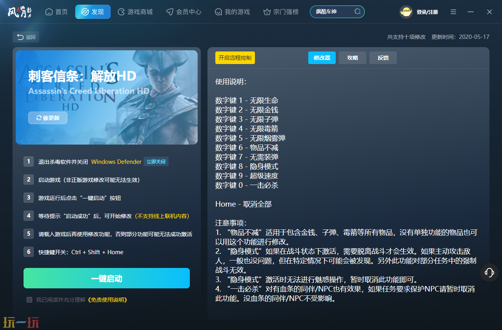Screen dimensions: 502x330
Task: Click the 数字键 0 - 一击必杀 line
Action: 247,185
